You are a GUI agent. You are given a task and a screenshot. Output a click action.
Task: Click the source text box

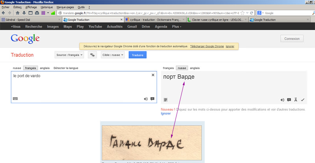[84, 87]
